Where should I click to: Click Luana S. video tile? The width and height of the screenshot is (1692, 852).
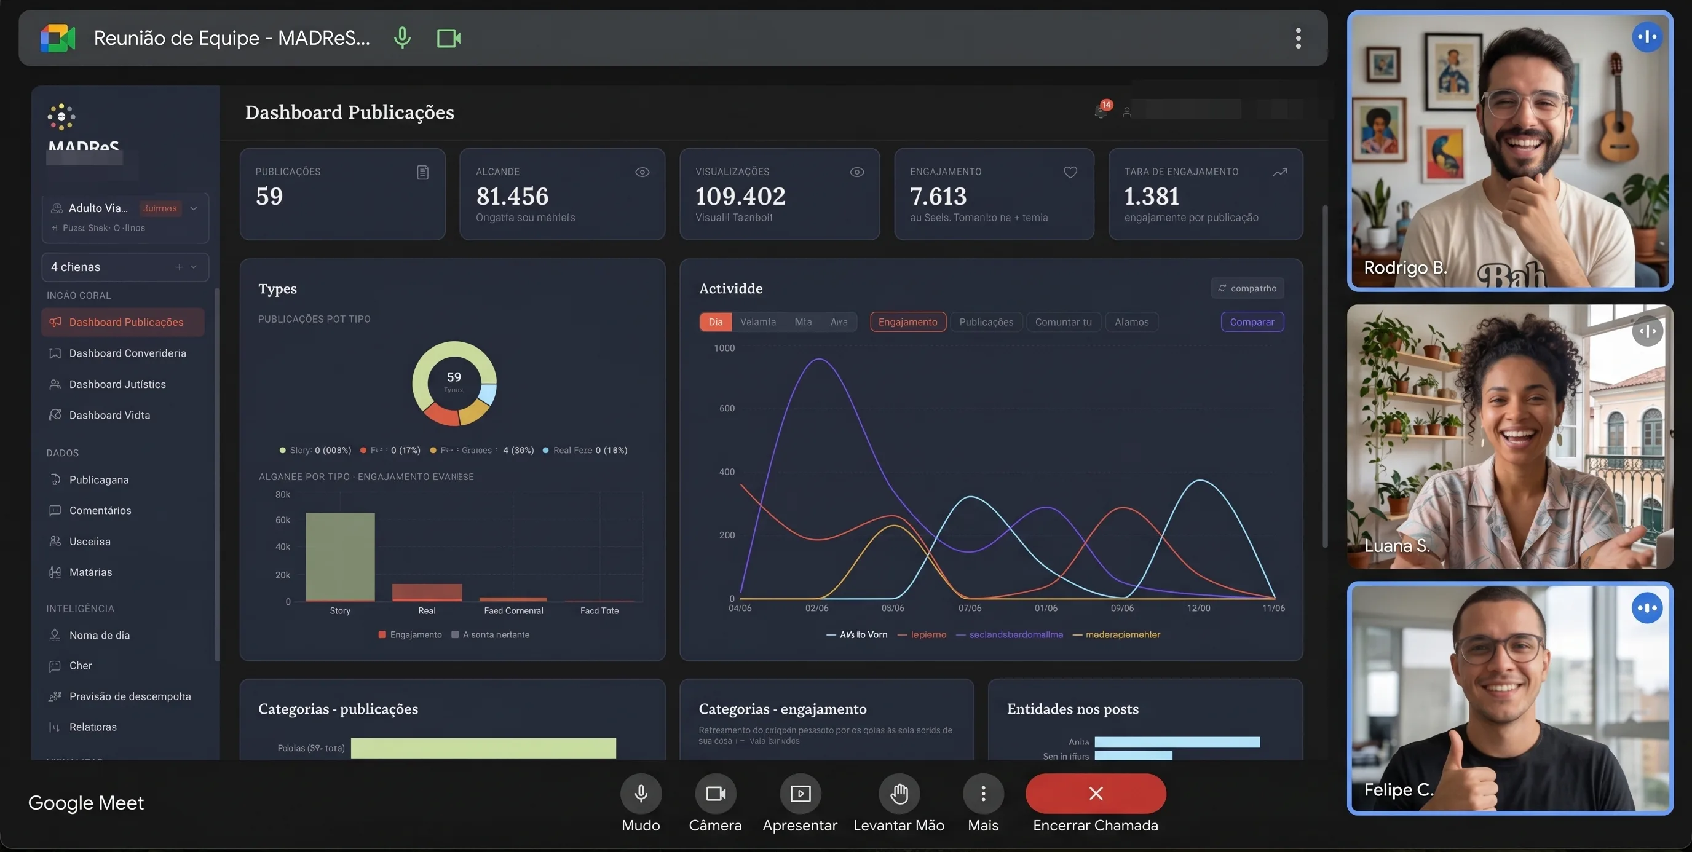[1509, 436]
